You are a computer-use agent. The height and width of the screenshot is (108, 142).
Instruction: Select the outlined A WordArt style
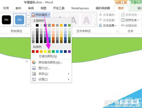point(87,20)
